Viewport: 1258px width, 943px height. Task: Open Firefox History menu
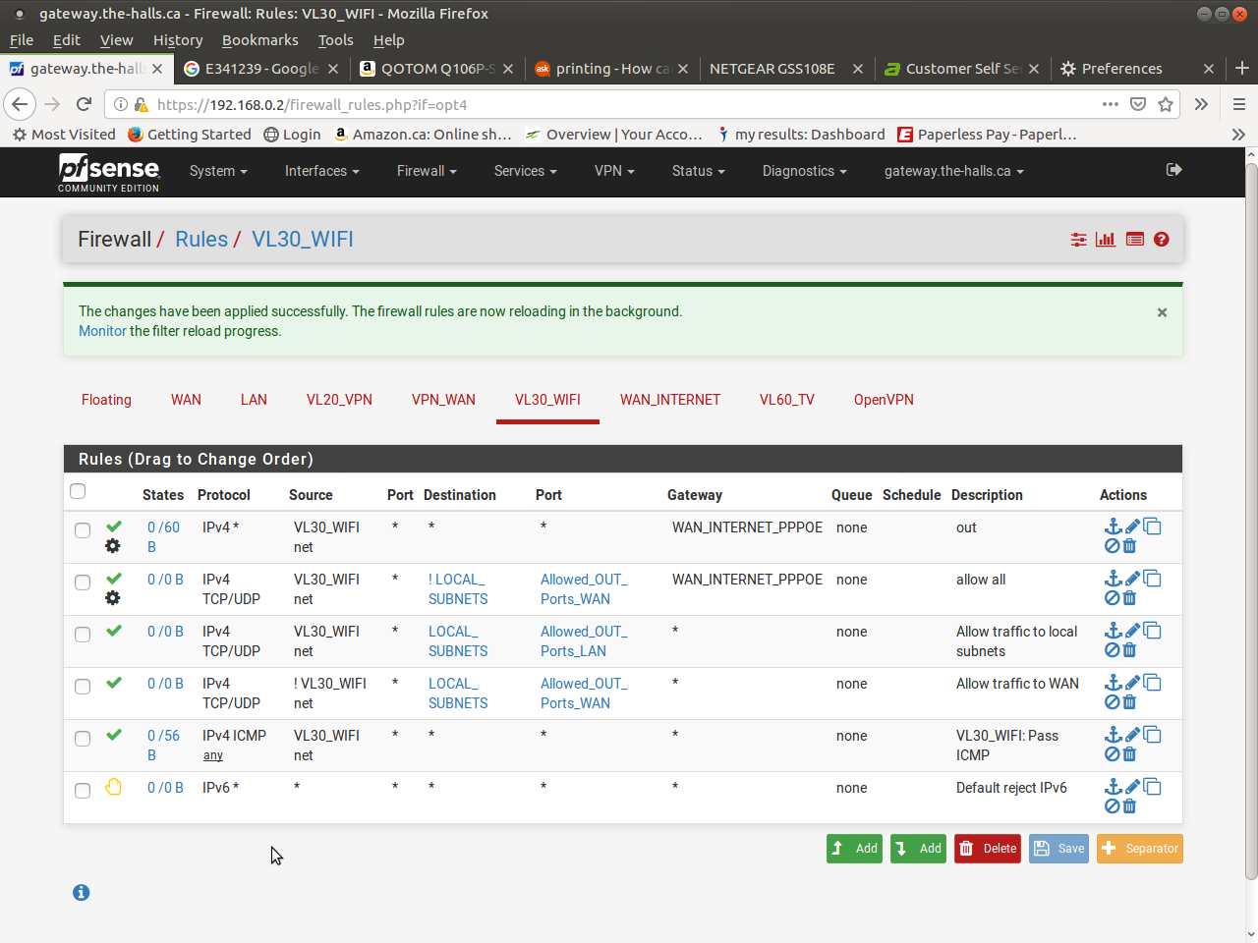click(x=178, y=40)
